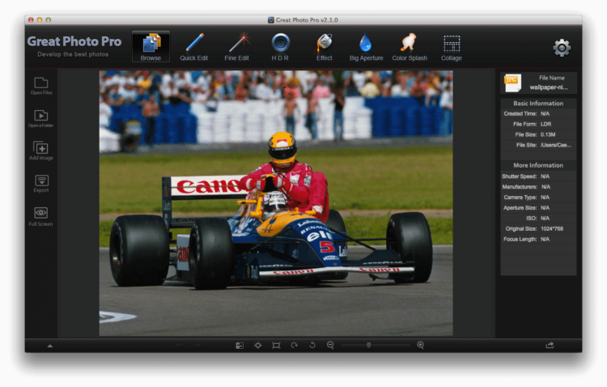Click the Add Image sidebar icon

[x=41, y=151]
